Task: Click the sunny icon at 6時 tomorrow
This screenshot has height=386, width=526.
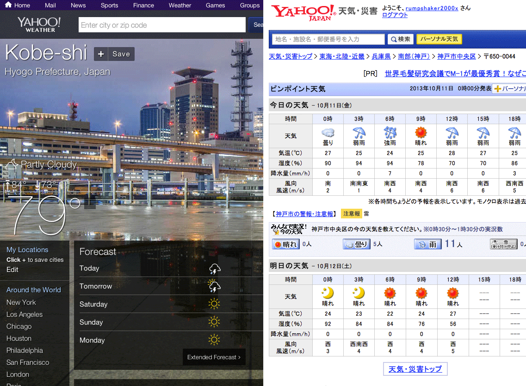Action: coord(390,293)
